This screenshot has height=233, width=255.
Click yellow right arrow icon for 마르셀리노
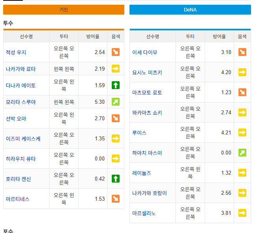click(x=242, y=213)
